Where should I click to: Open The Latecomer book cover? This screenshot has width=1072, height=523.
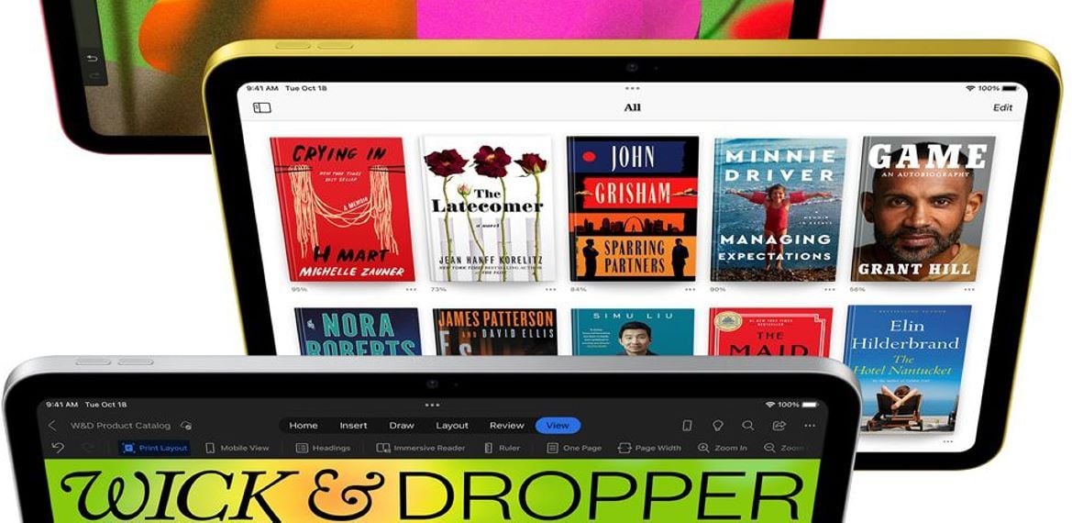[487, 208]
